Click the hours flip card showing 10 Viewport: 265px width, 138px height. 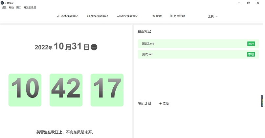pyautogui.click(x=25, y=90)
